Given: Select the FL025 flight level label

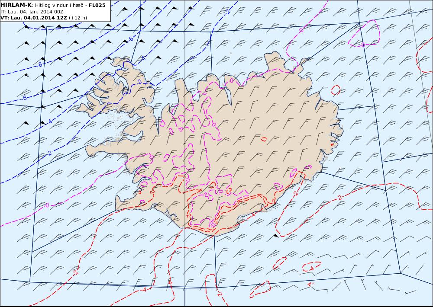Looking at the screenshot, I should [x=97, y=5].
